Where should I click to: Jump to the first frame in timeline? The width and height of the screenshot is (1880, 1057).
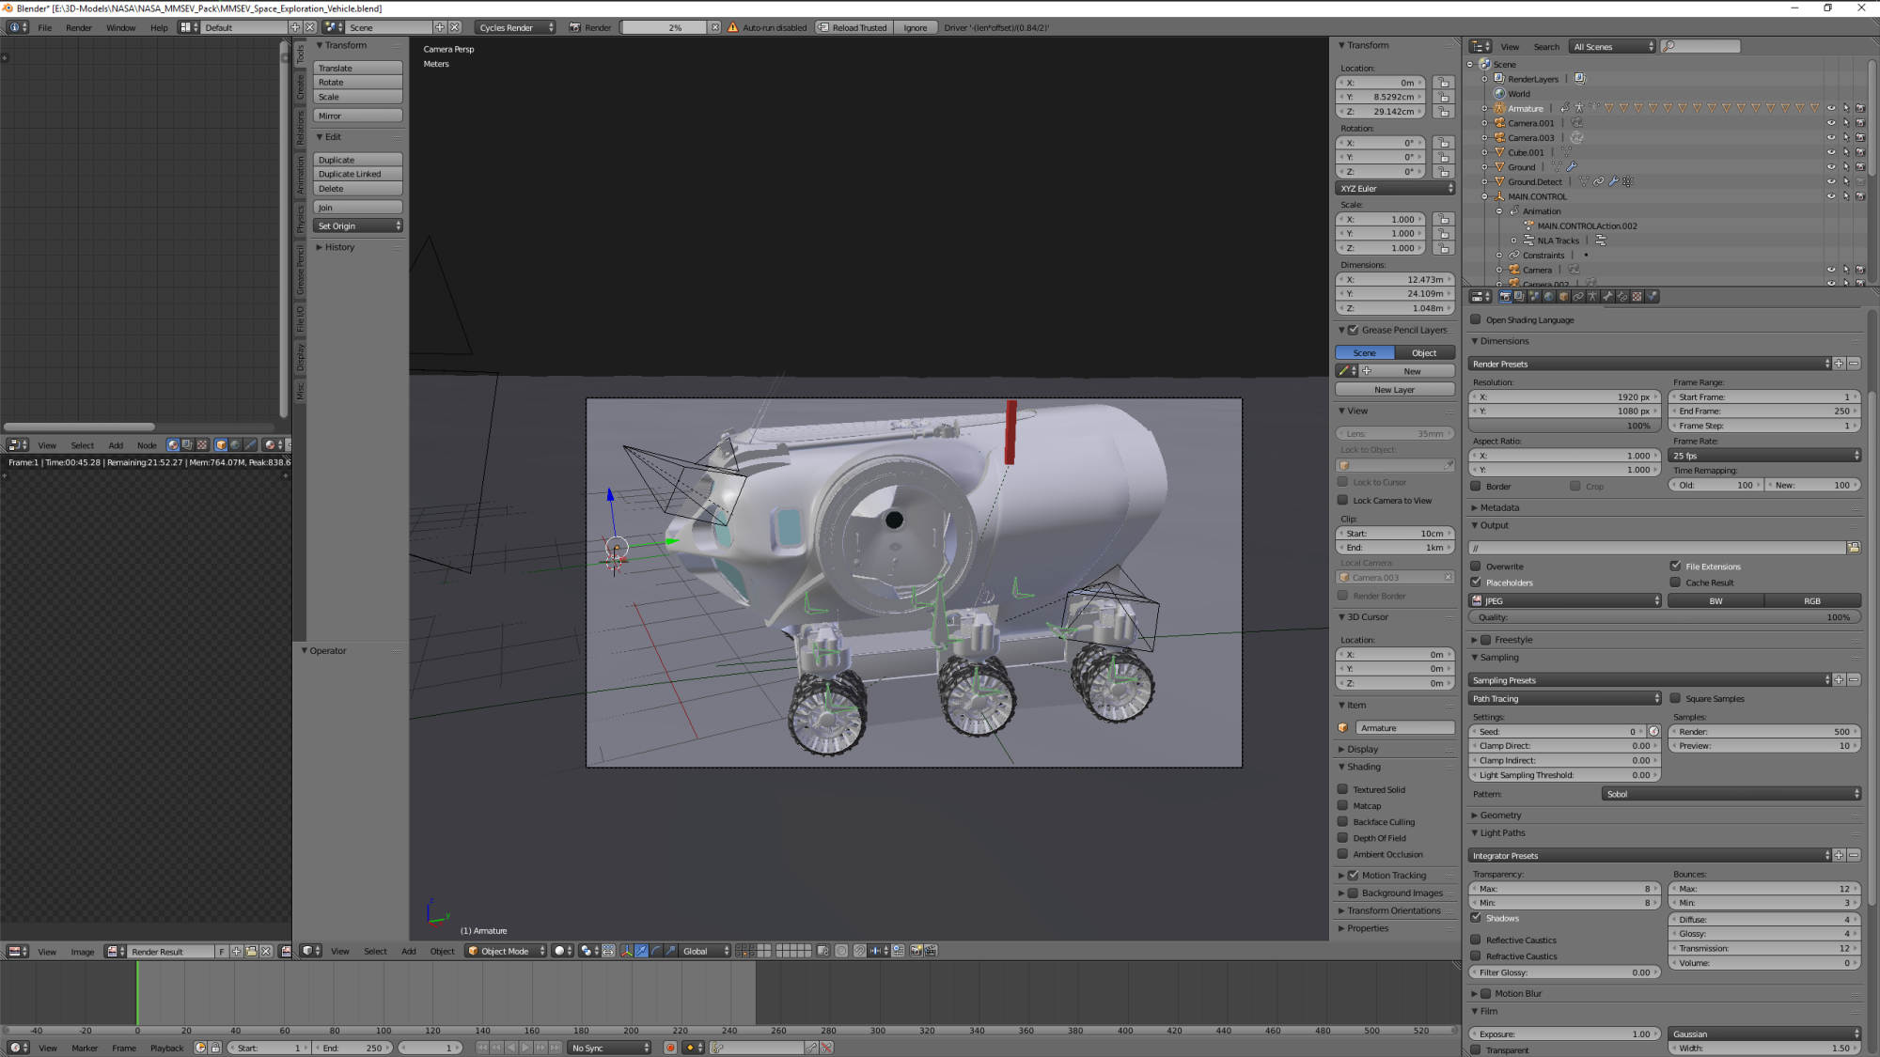[482, 1048]
